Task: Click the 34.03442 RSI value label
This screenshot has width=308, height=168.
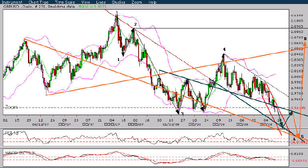Action: point(299,142)
